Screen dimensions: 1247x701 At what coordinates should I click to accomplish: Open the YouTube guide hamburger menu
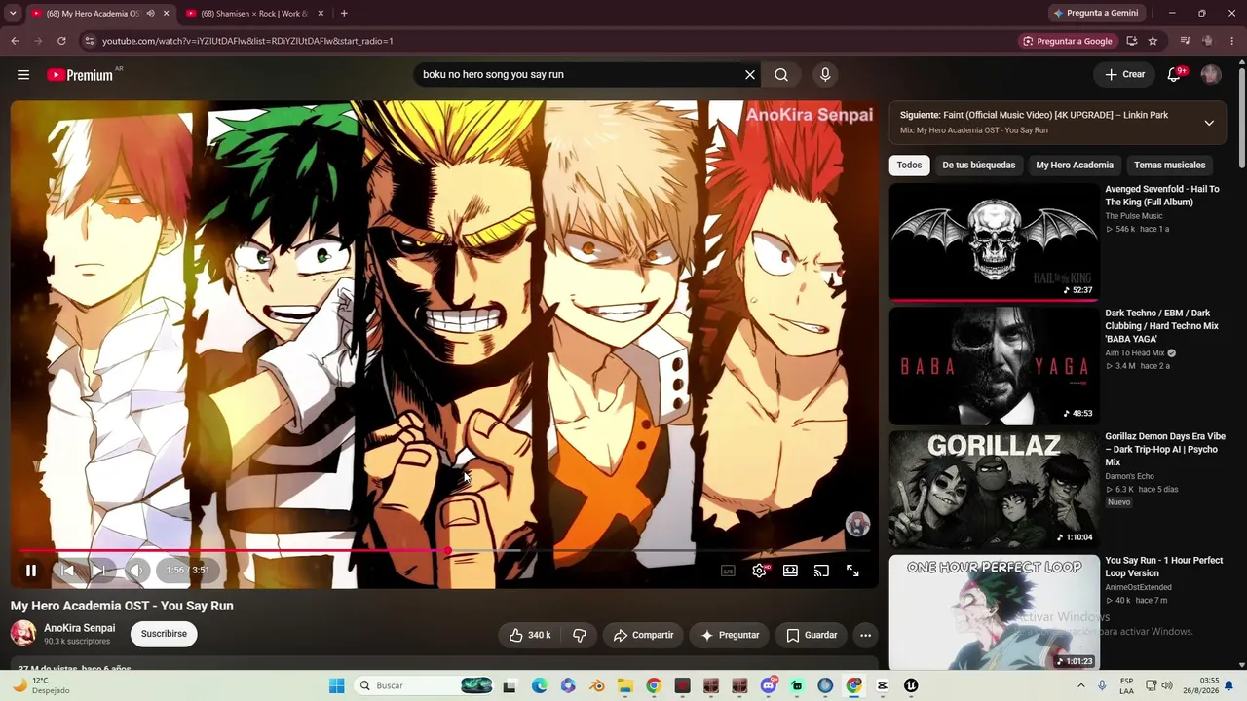tap(23, 75)
